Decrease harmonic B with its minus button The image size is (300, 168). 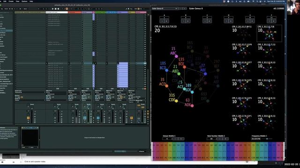[183, 21]
